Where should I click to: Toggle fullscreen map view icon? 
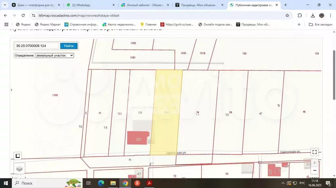click(315, 152)
